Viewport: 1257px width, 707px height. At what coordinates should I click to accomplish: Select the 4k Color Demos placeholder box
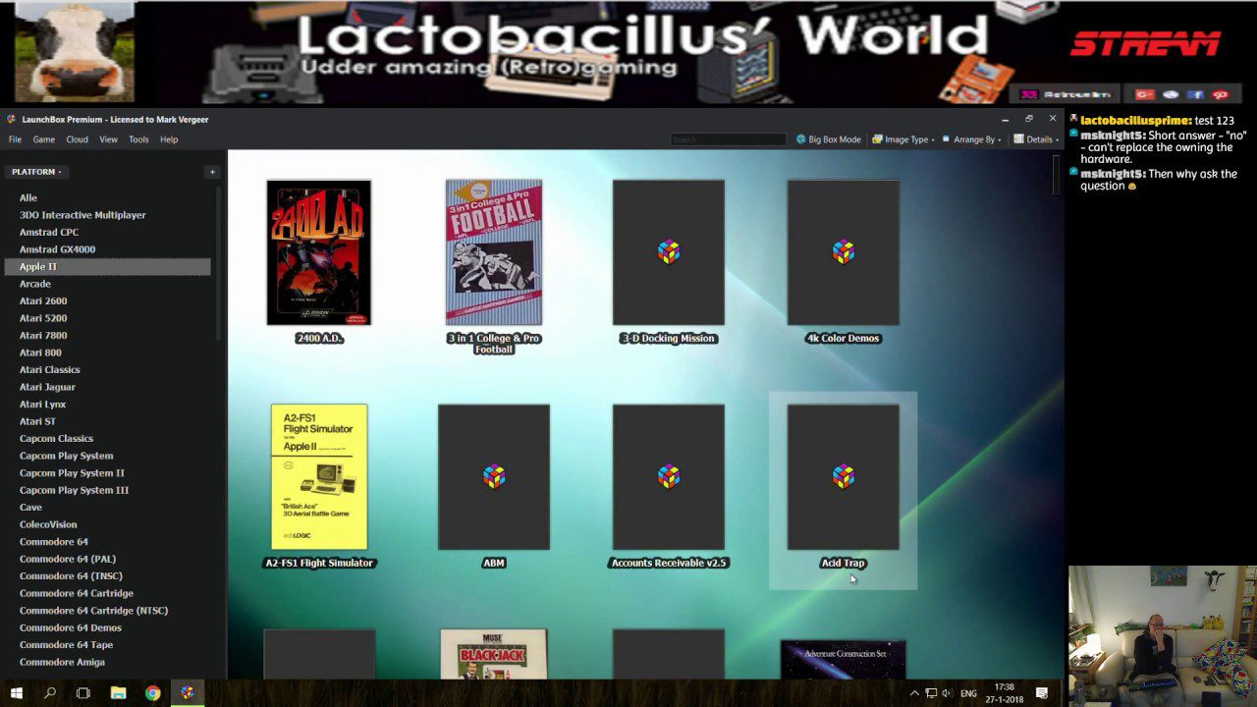point(844,252)
